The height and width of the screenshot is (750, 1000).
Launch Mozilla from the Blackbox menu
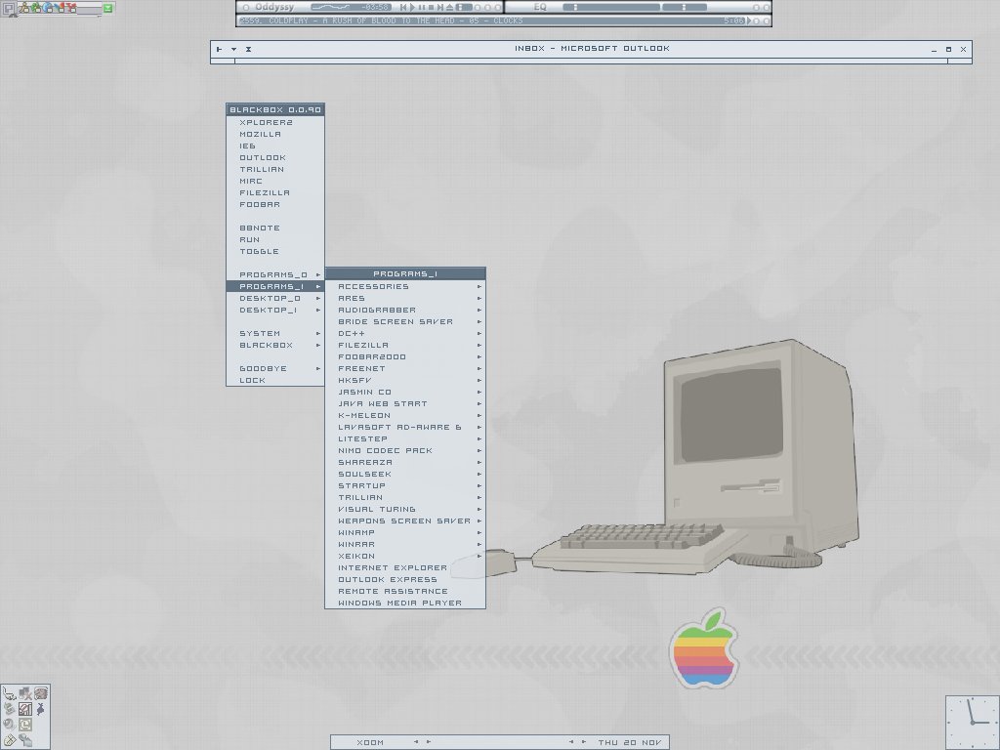(x=275, y=134)
